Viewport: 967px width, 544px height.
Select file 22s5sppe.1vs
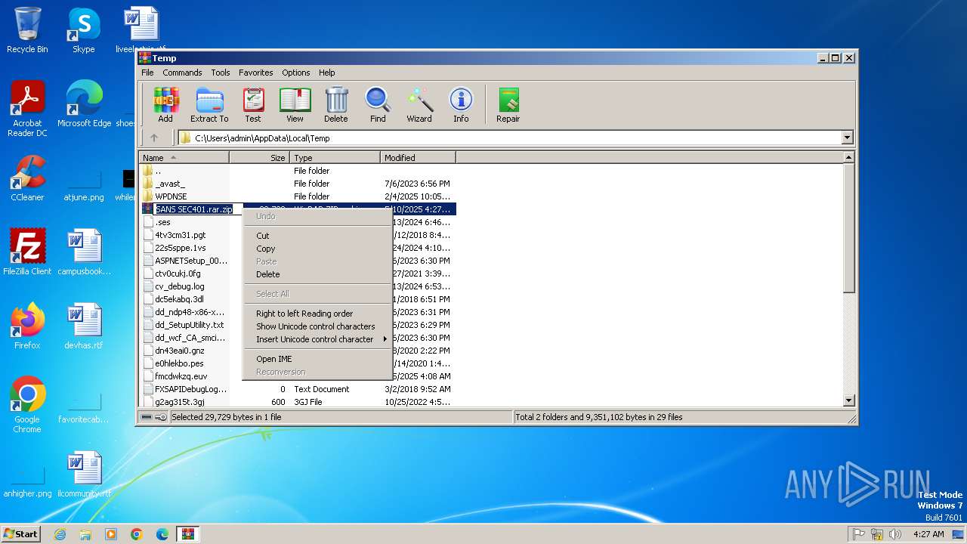(x=180, y=248)
